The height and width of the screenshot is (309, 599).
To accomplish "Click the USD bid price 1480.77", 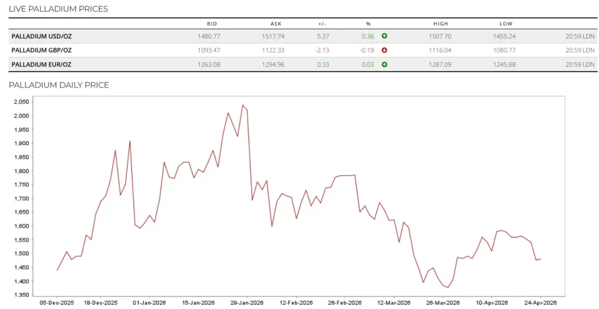I will 209,37.
